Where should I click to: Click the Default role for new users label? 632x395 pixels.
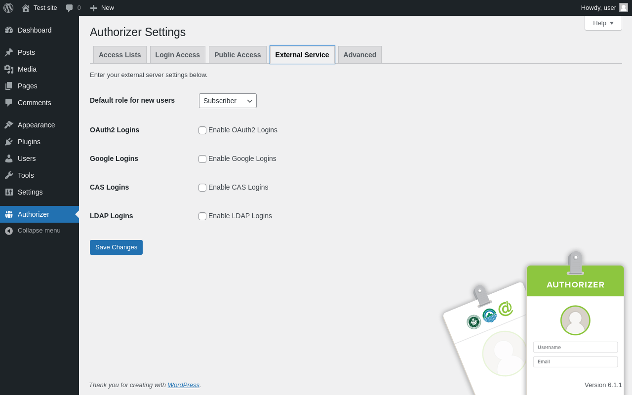pyautogui.click(x=132, y=100)
